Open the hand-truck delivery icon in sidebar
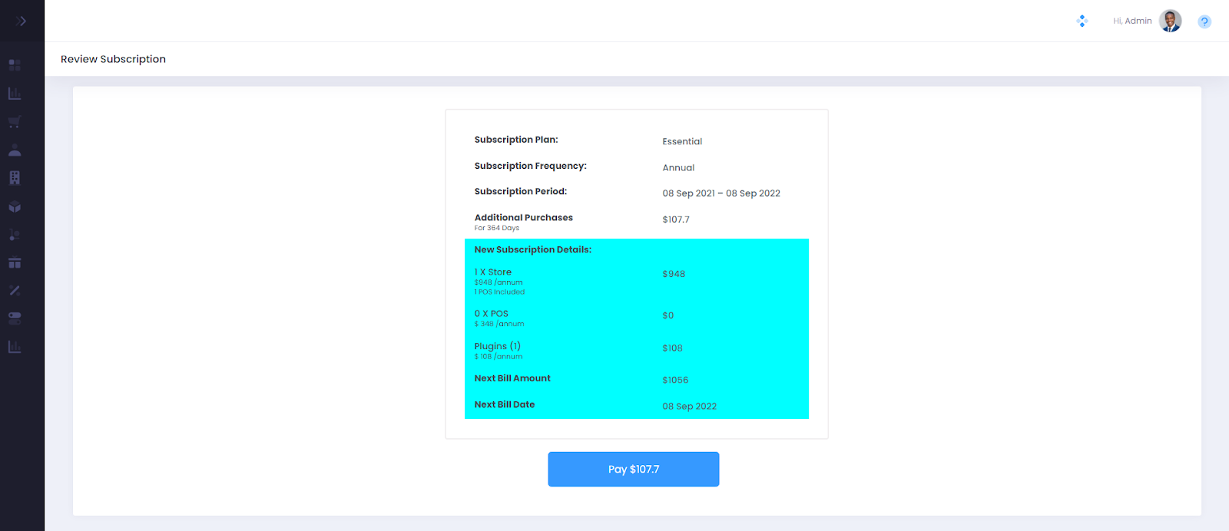The width and height of the screenshot is (1229, 531). click(x=15, y=235)
